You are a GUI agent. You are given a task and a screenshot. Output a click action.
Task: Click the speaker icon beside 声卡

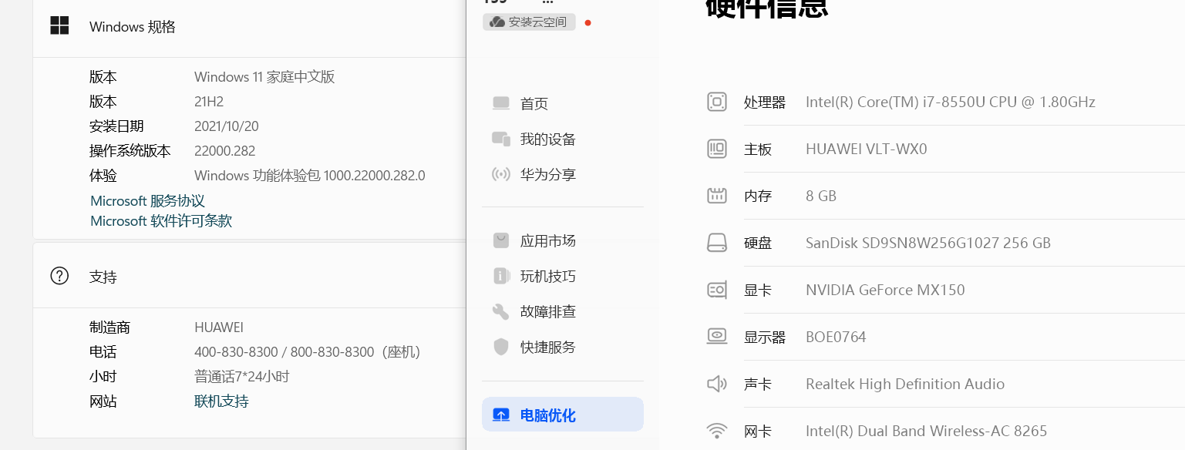click(x=717, y=384)
